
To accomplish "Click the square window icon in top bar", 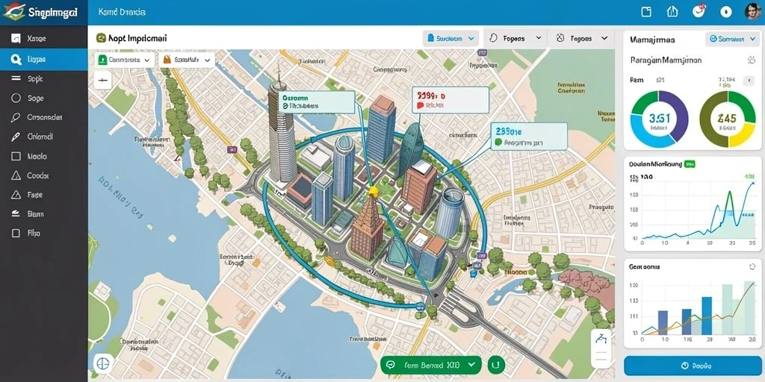I will click(646, 12).
